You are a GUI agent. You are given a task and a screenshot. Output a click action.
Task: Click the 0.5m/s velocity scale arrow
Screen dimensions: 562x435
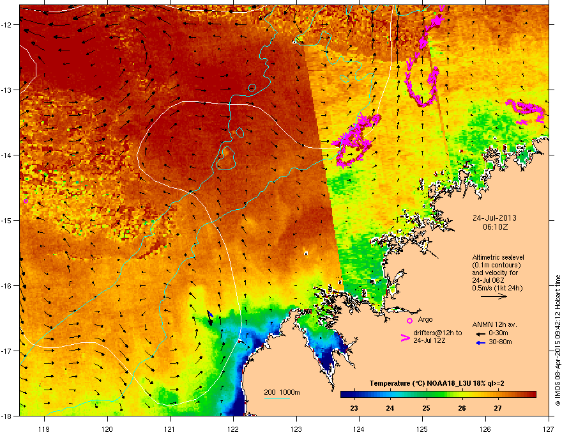494,296
